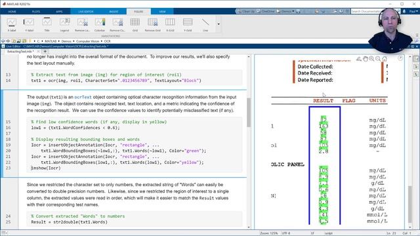
Task: Click the notifications bell icon
Action: pyautogui.click(x=404, y=11)
